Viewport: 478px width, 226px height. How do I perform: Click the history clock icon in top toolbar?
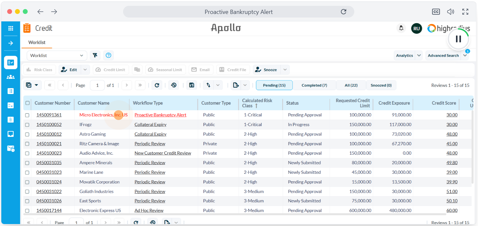tap(174, 85)
